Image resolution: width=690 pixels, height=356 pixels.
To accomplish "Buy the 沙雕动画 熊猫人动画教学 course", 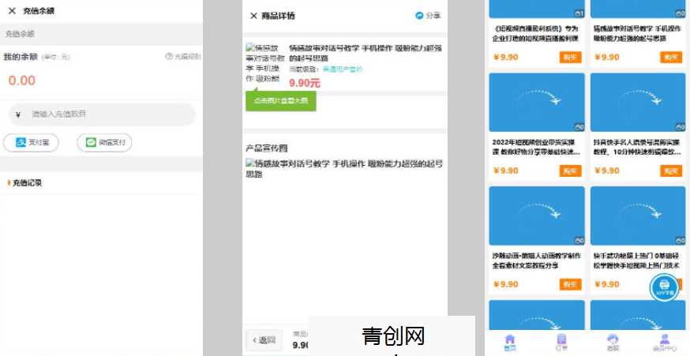I will point(570,284).
